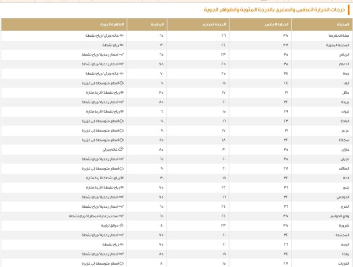The width and height of the screenshot is (353, 267).
Task: Click the wind icon in the Al-Wajh row
Action: [122, 244]
